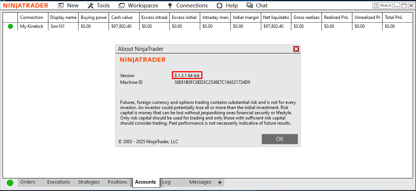Open the Help menu

(x=227, y=6)
